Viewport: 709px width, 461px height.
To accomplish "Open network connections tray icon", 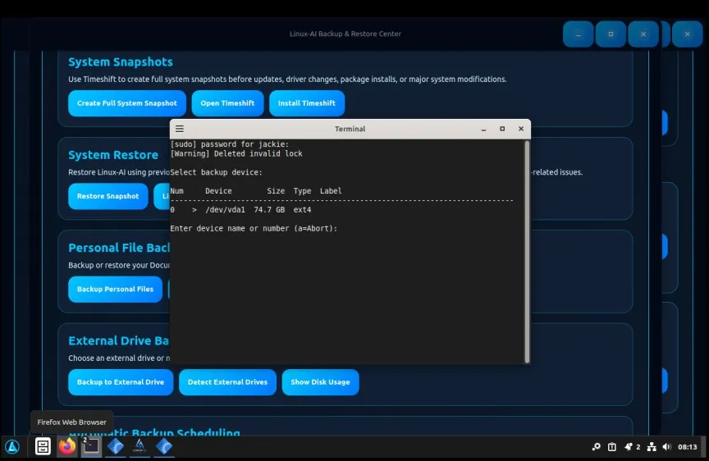I will (x=652, y=447).
